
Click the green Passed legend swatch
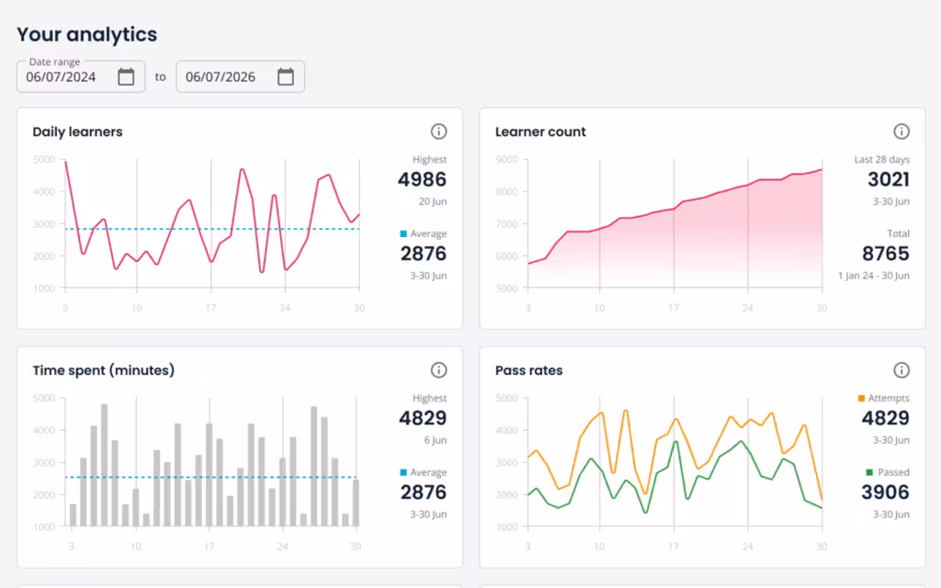869,473
